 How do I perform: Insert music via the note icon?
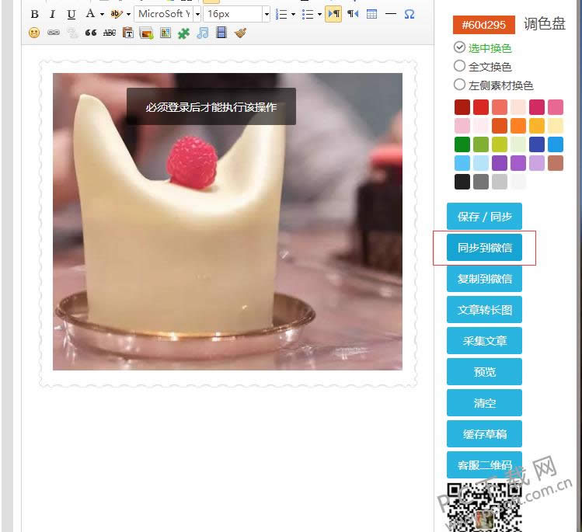[x=203, y=33]
